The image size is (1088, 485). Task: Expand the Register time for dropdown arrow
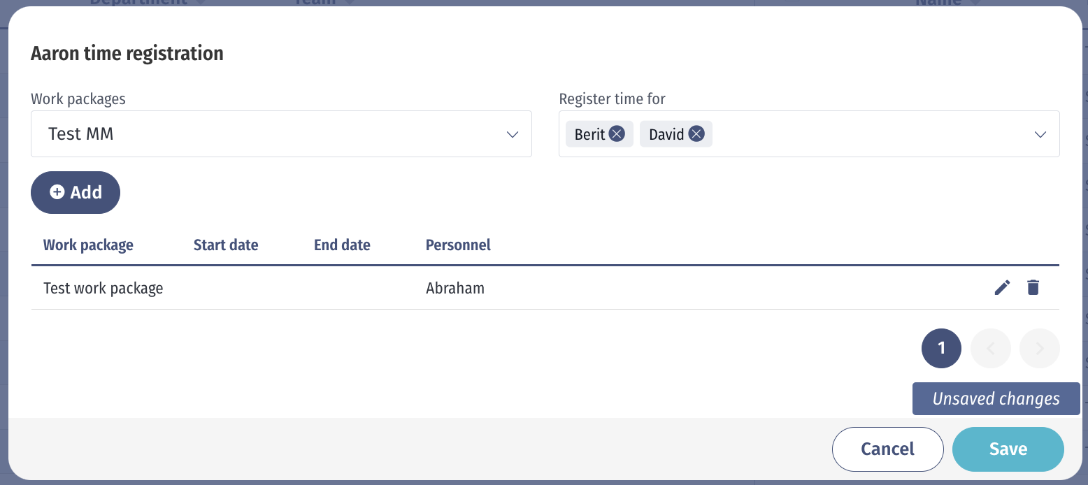[1040, 134]
